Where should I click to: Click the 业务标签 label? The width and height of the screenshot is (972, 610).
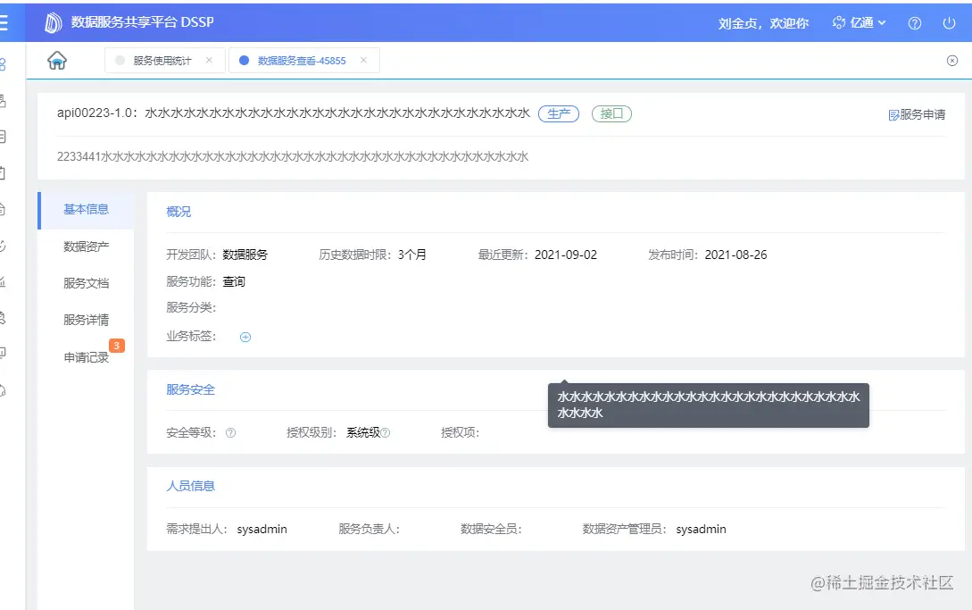click(x=191, y=337)
